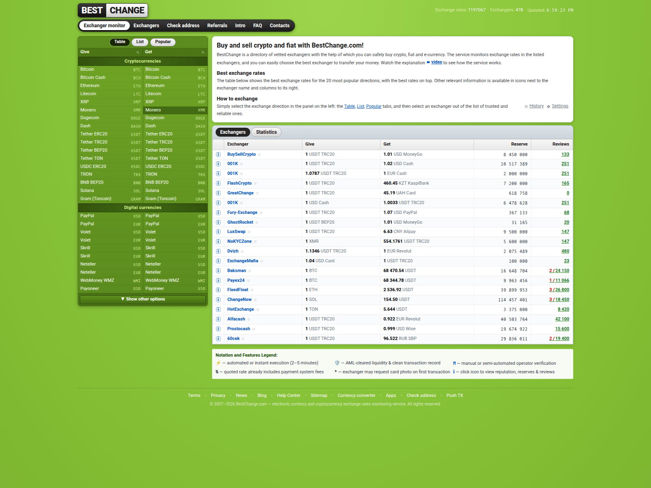The width and height of the screenshot is (651, 488).
Task: Click the Get column search magnifier icon
Action: (203, 52)
